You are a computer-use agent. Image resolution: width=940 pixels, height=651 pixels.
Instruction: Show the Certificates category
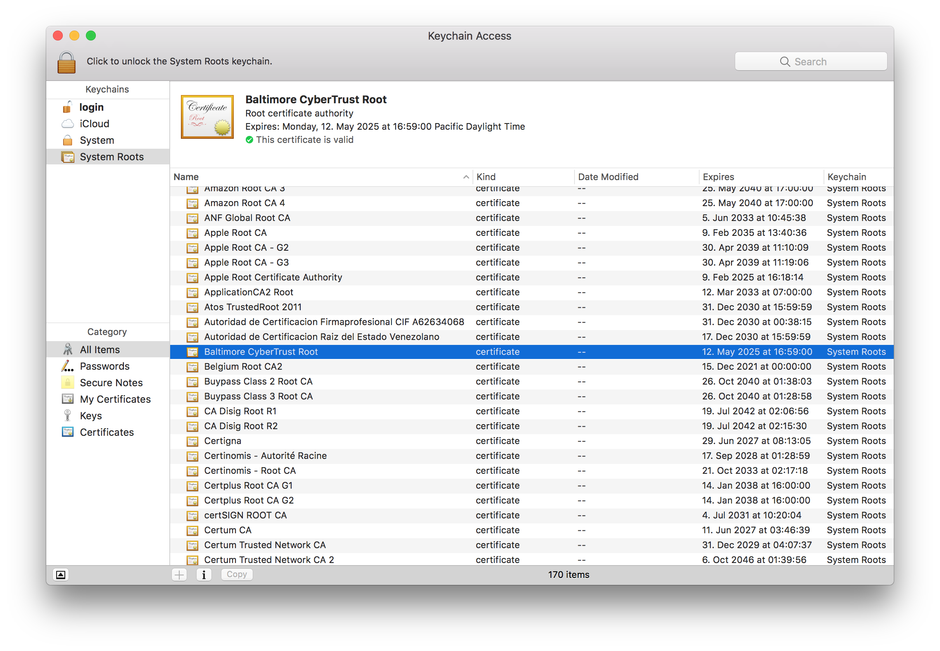pyautogui.click(x=108, y=432)
